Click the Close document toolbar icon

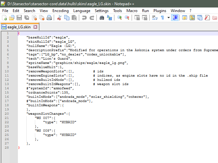click(34, 18)
